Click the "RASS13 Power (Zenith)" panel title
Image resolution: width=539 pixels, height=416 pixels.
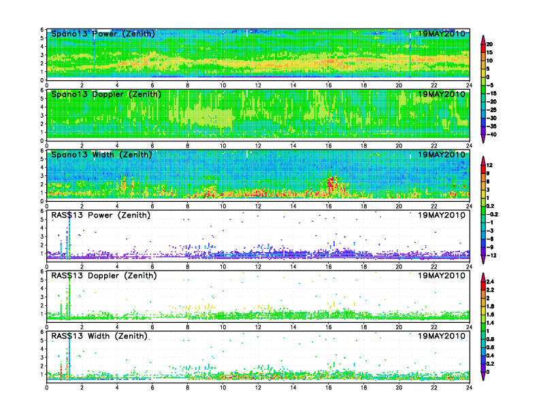[101, 215]
